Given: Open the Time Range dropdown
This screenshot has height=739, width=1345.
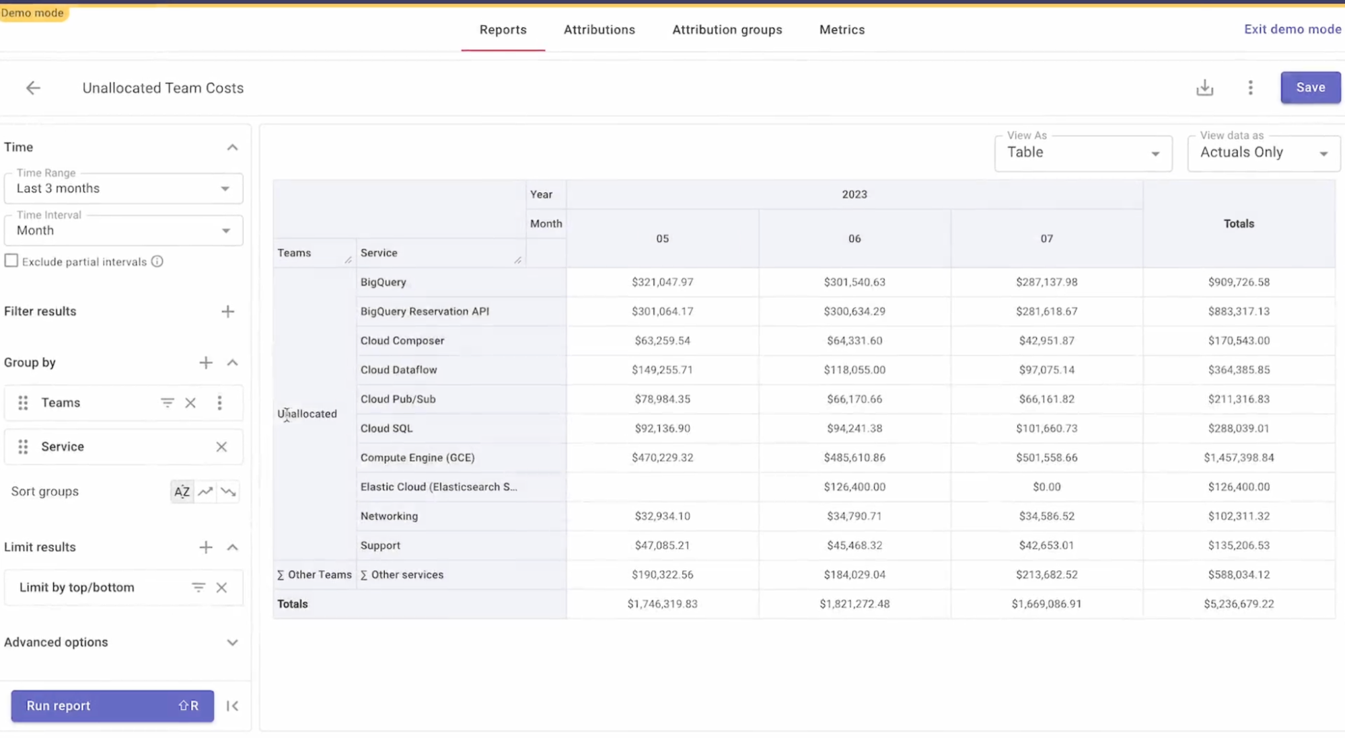Looking at the screenshot, I should pos(123,188).
